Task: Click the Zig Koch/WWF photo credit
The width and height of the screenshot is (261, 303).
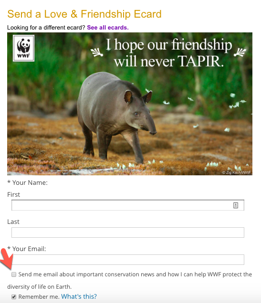Action: (x=237, y=172)
